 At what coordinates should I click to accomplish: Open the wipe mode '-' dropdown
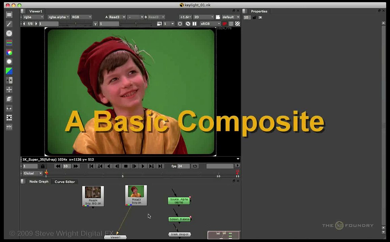[135, 17]
